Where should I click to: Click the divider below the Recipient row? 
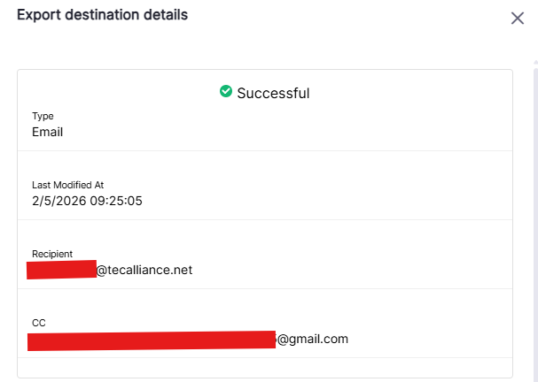coord(265,289)
